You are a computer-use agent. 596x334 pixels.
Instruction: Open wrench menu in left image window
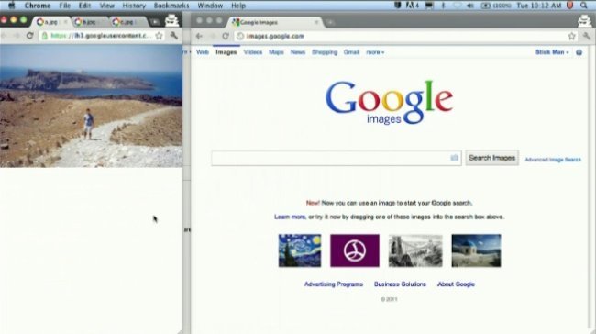pyautogui.click(x=173, y=36)
